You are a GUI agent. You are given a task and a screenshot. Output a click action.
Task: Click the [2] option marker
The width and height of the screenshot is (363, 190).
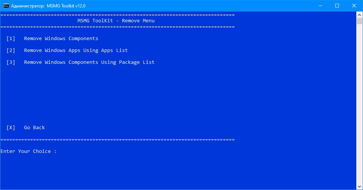tap(11, 50)
